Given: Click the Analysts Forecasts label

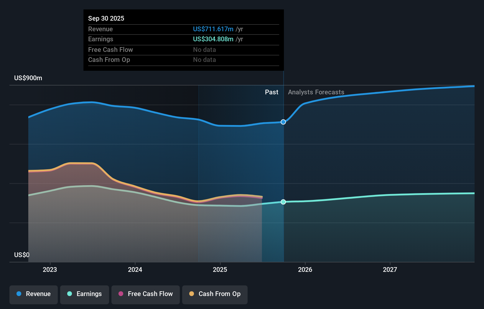Looking at the screenshot, I should pyautogui.click(x=316, y=92).
